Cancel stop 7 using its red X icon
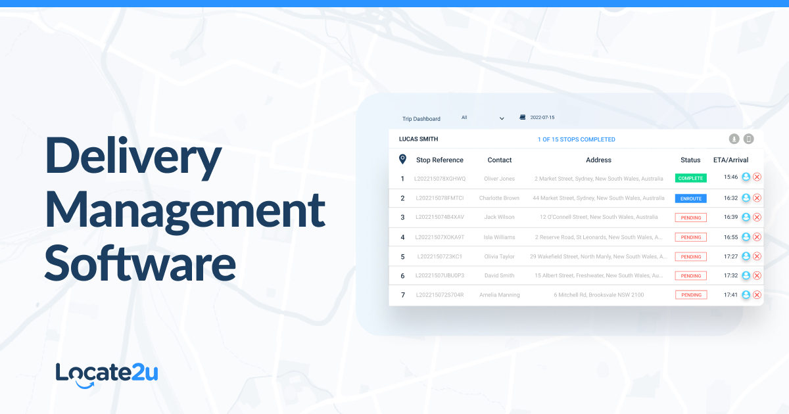Image resolution: width=789 pixels, height=414 pixels. tap(757, 294)
